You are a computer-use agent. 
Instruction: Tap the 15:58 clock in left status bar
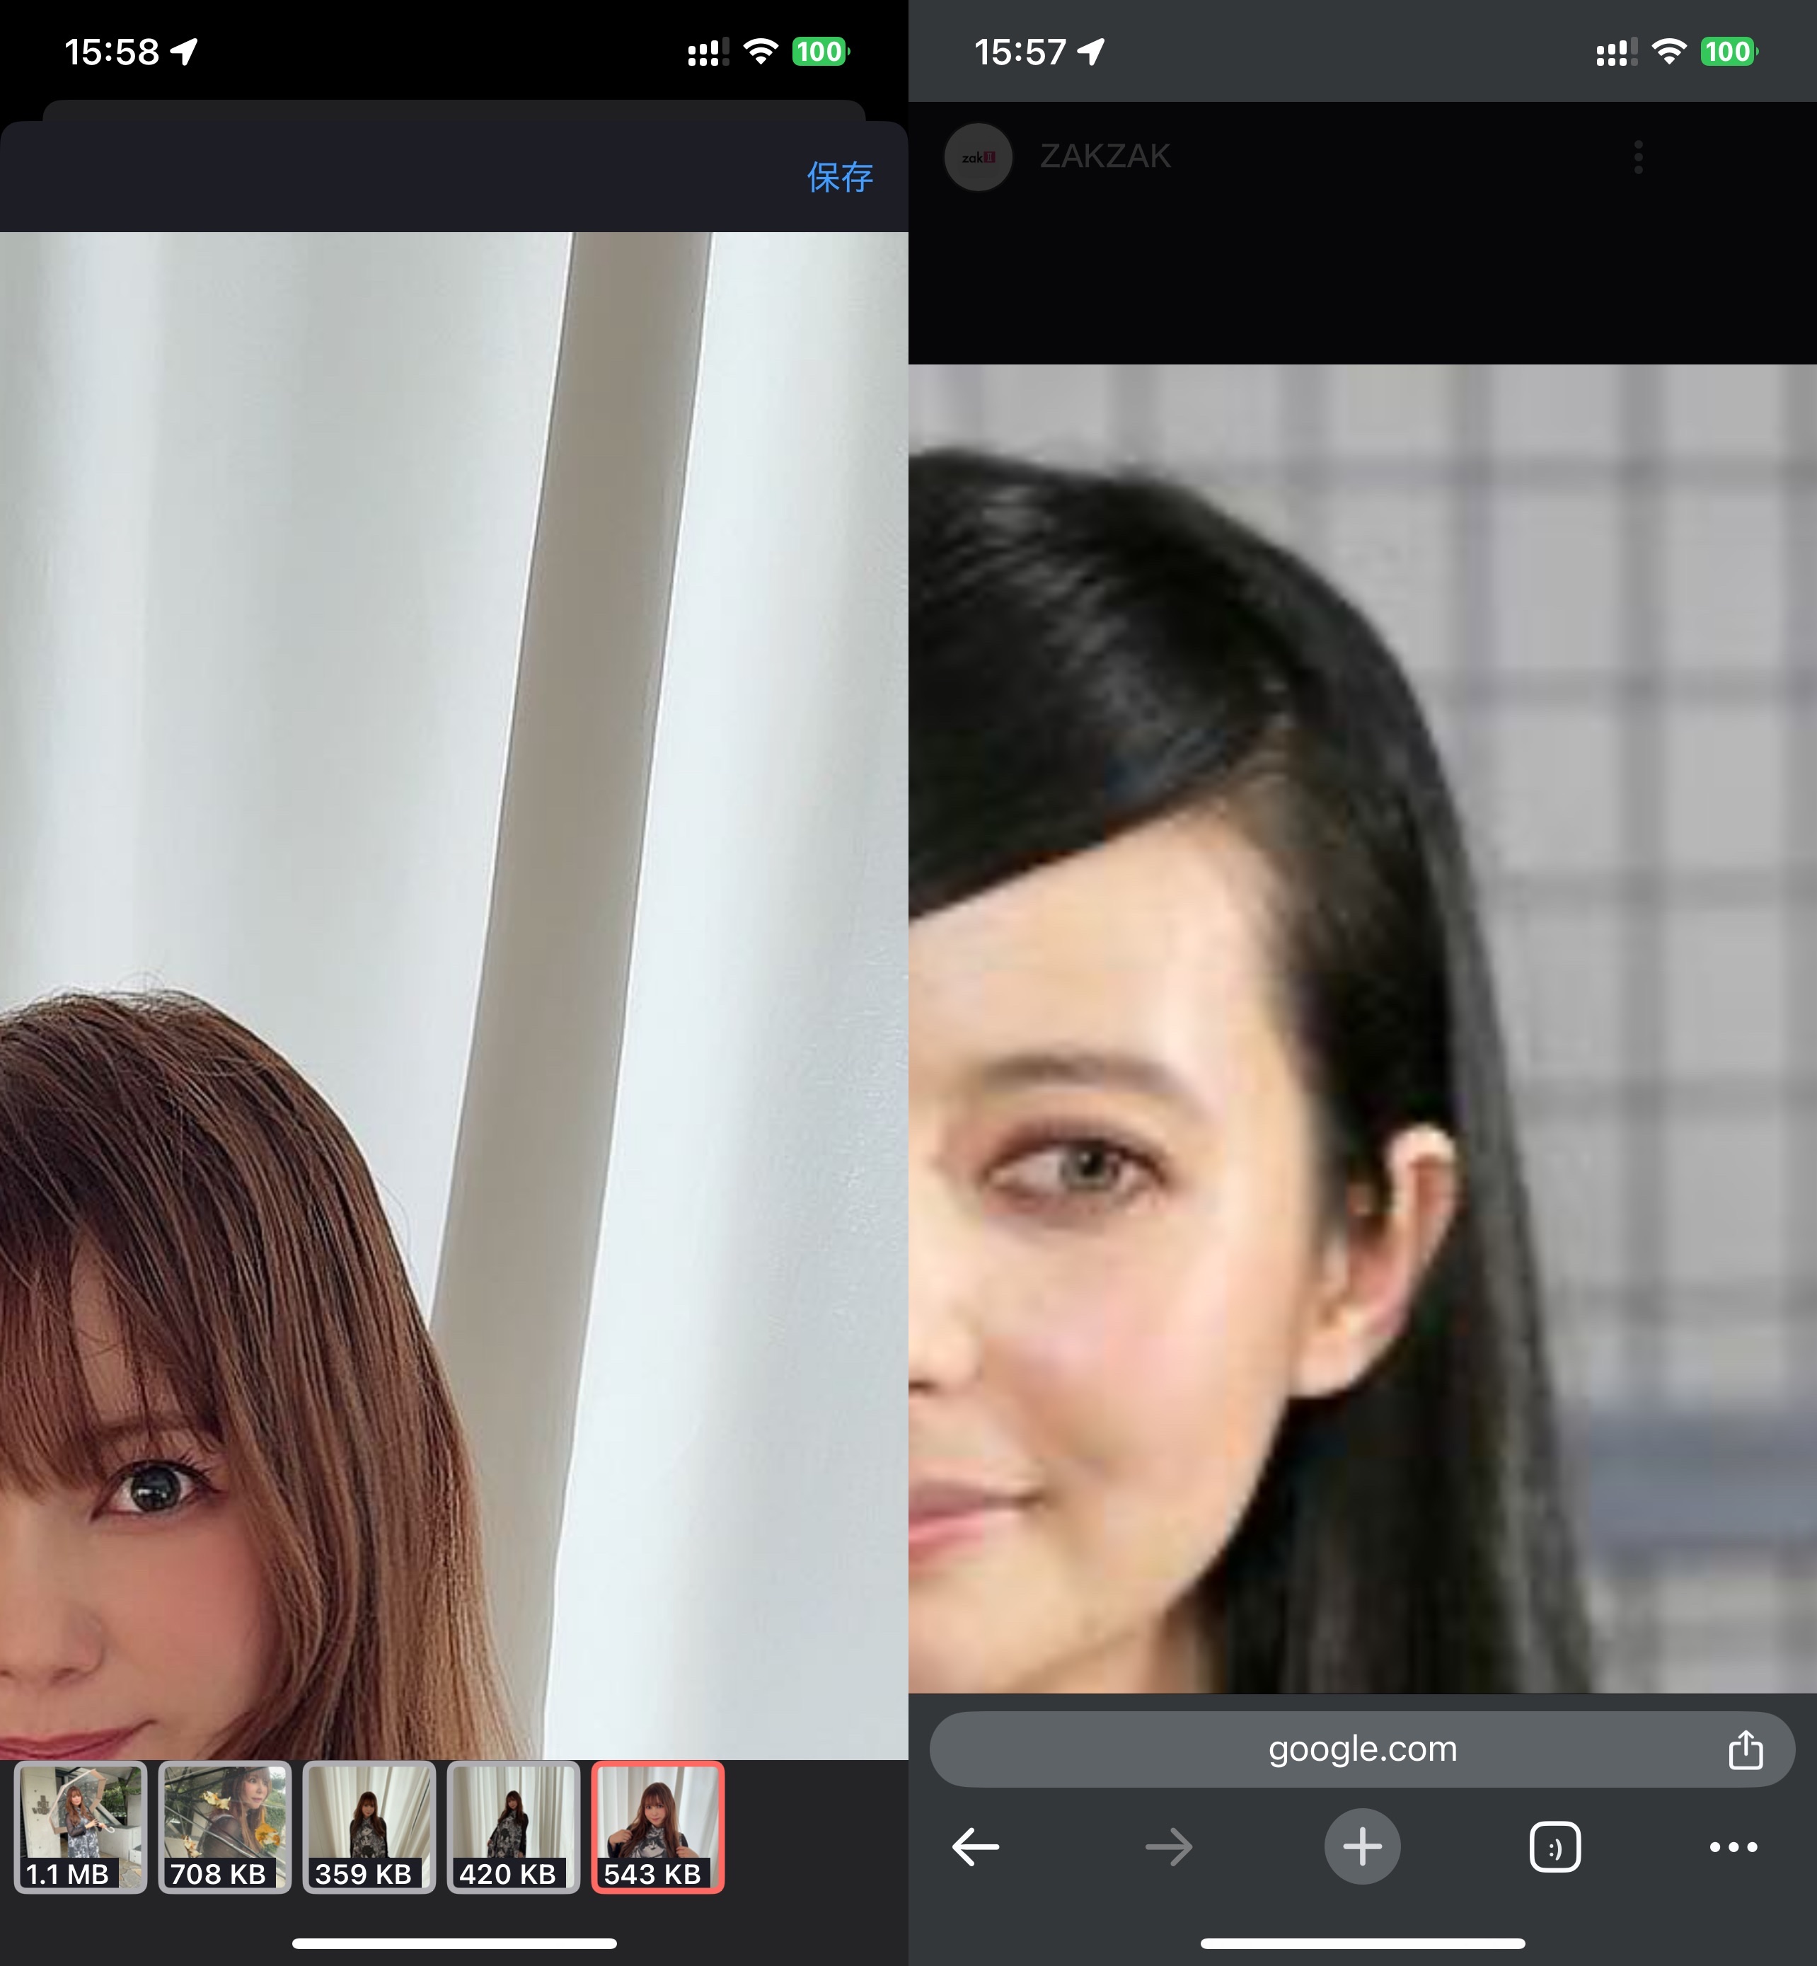click(x=111, y=52)
